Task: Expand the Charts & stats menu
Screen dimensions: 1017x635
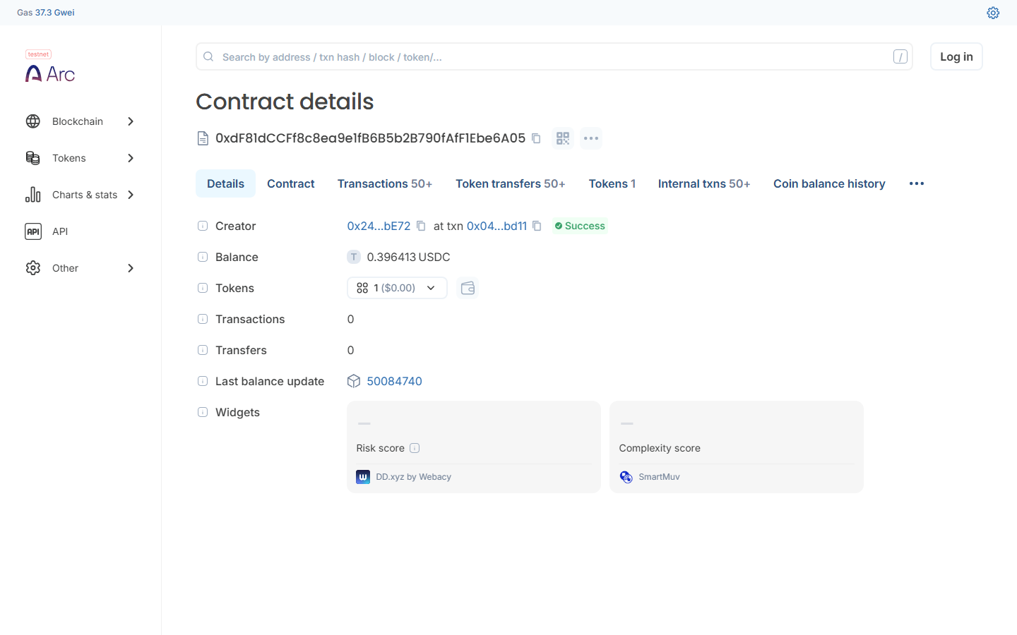Action: 131,195
